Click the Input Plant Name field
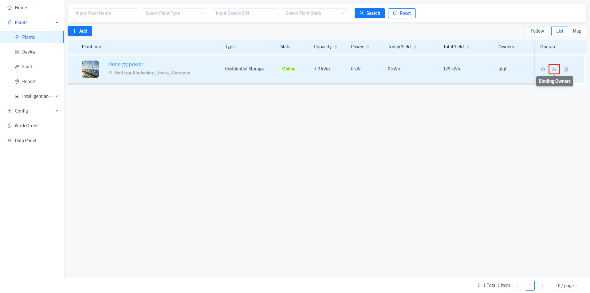This screenshot has width=590, height=293. click(105, 13)
